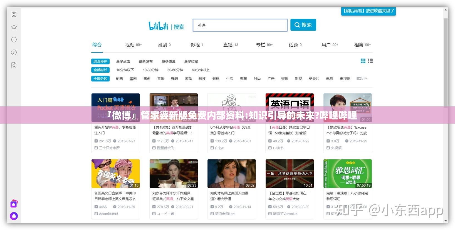The width and height of the screenshot is (455, 230).
Task: Select 全部分区 category filter
Action: 100,79
